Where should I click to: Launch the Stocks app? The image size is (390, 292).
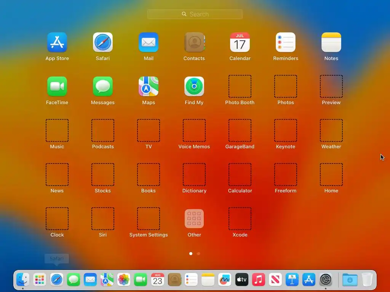pyautogui.click(x=103, y=175)
